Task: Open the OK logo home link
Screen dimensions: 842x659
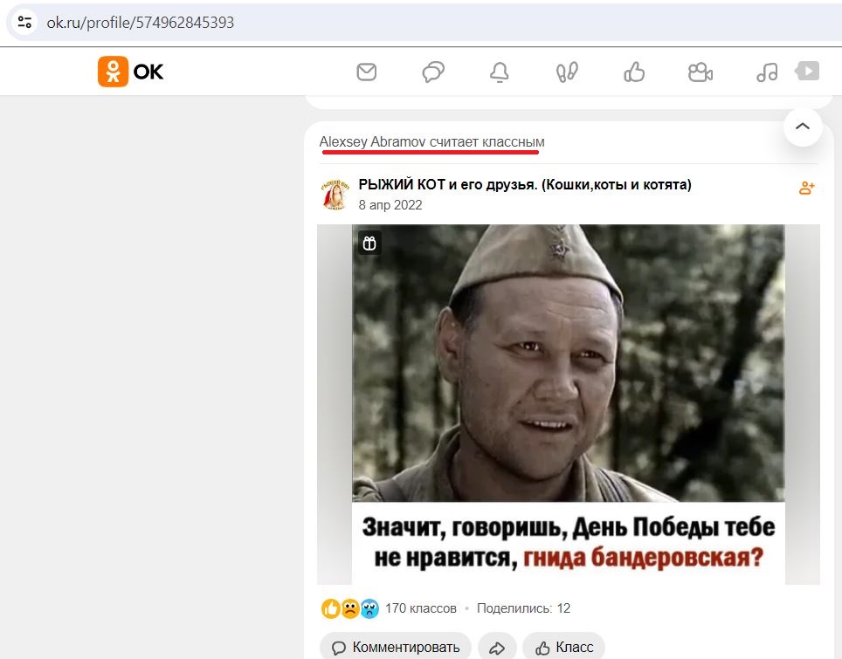Action: (x=130, y=72)
